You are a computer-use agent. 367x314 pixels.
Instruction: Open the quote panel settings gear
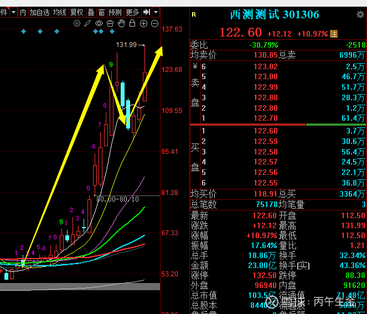(360, 14)
